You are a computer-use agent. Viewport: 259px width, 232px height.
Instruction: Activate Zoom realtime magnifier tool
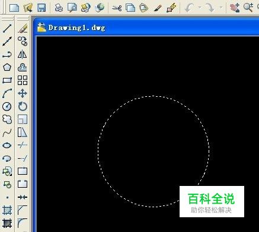pyautogui.click(x=248, y=8)
